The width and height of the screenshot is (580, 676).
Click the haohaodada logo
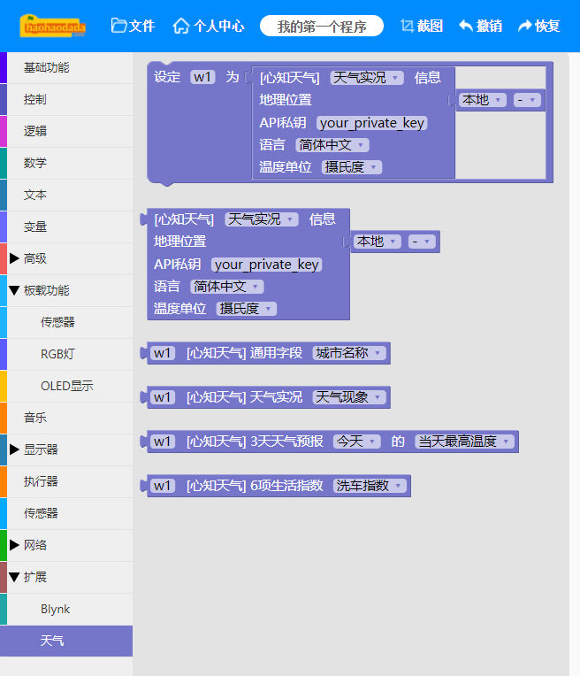(x=52, y=26)
